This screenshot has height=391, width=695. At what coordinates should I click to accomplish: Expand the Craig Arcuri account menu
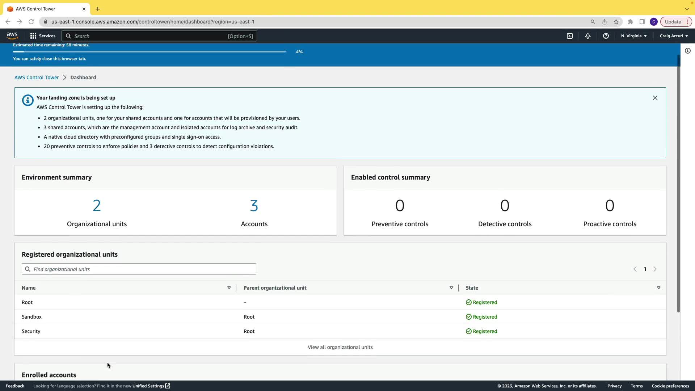tap(674, 36)
